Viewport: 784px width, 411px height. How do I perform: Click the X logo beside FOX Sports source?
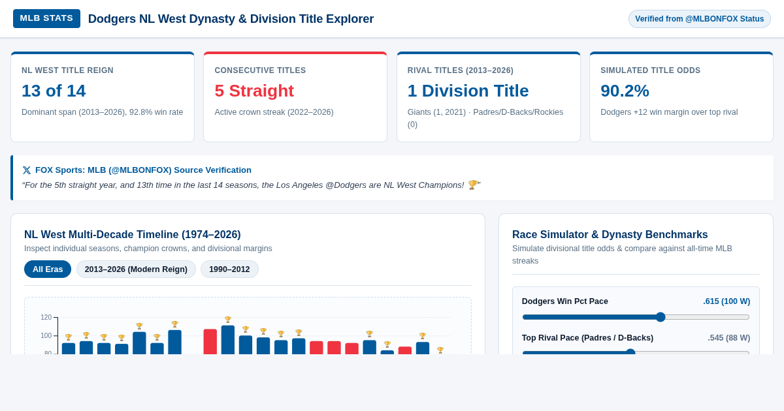27,170
